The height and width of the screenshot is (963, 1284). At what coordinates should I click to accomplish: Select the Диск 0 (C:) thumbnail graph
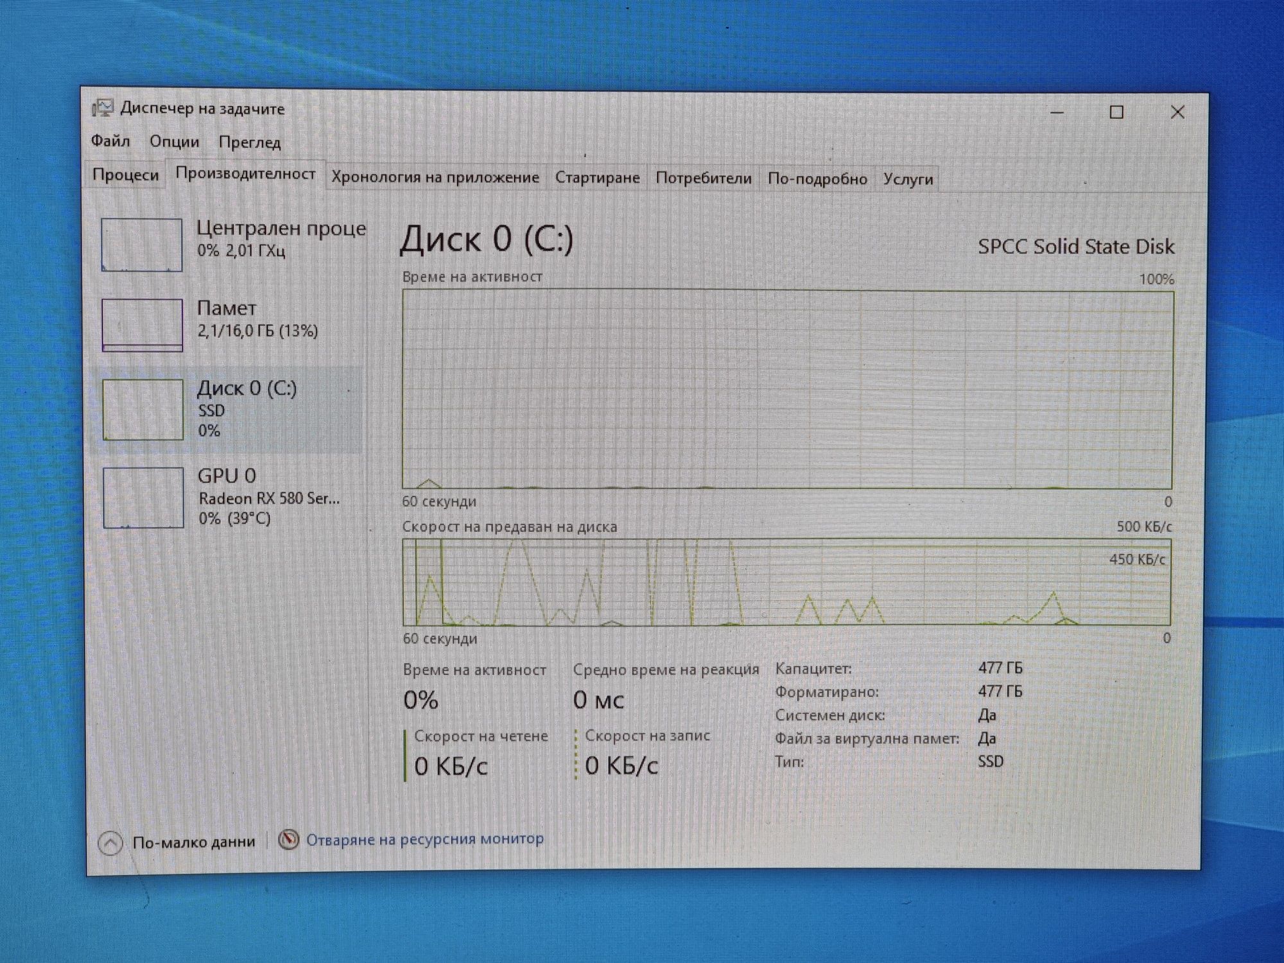[x=143, y=409]
